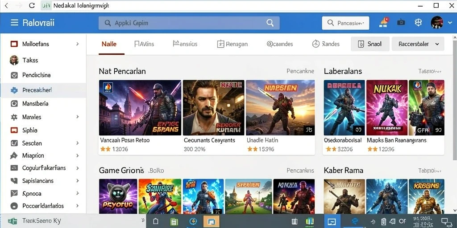457x228 pixels.
Task: Switch to the Randes tab
Action: [x=326, y=44]
